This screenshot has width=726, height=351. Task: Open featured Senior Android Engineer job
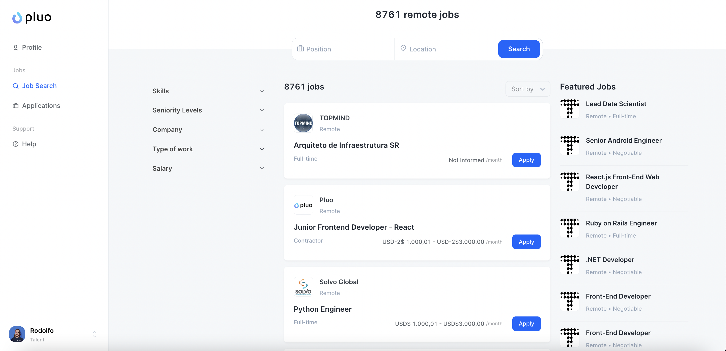(623, 140)
